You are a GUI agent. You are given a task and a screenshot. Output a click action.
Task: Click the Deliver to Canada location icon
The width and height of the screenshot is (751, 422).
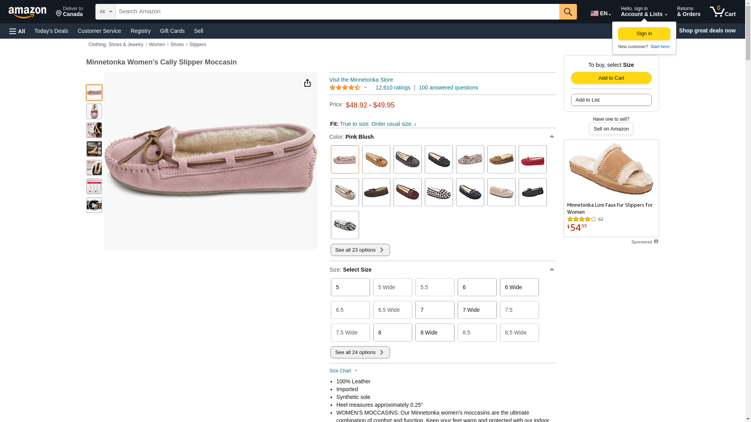pyautogui.click(x=59, y=14)
